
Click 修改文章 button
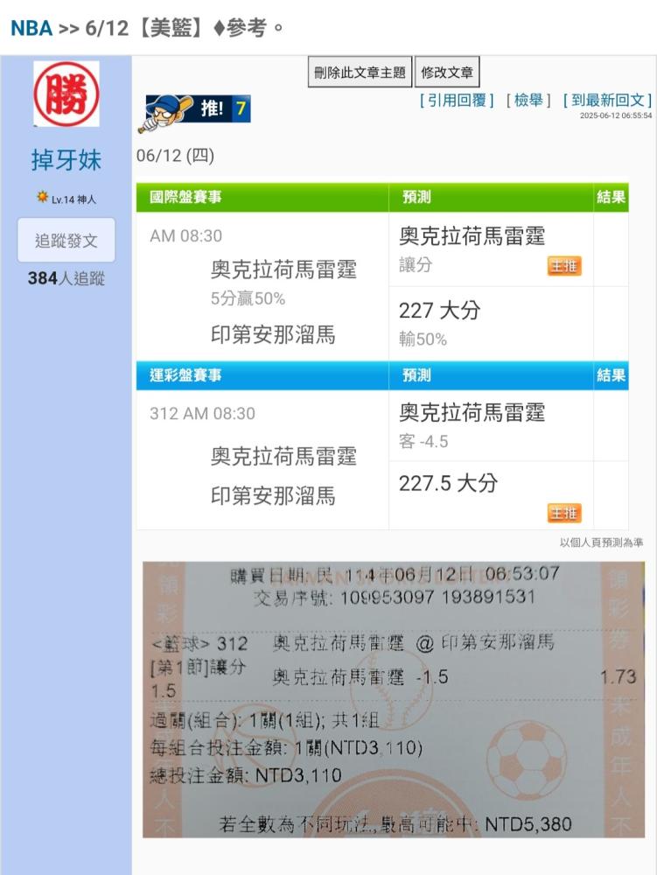coord(447,72)
